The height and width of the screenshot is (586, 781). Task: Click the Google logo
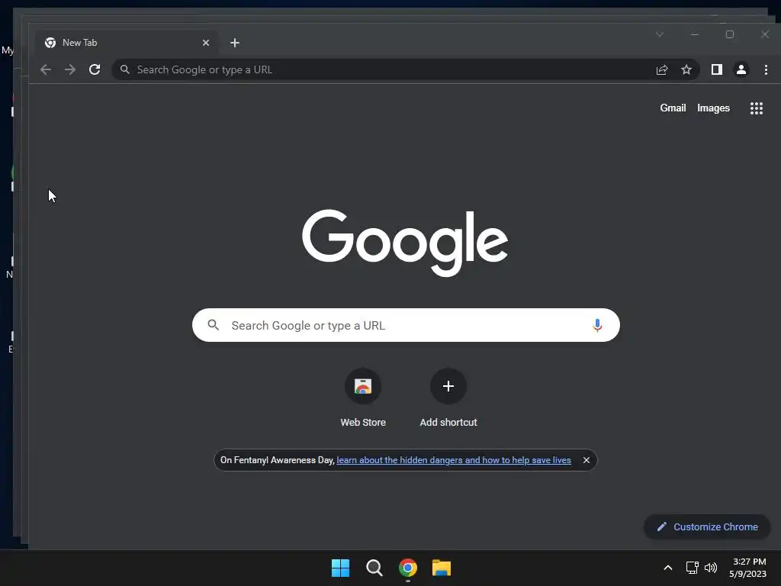pyautogui.click(x=405, y=243)
